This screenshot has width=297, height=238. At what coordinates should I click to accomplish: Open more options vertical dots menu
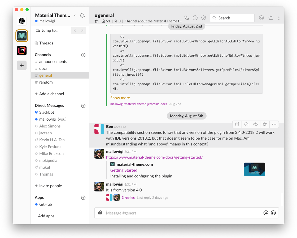click(x=279, y=18)
